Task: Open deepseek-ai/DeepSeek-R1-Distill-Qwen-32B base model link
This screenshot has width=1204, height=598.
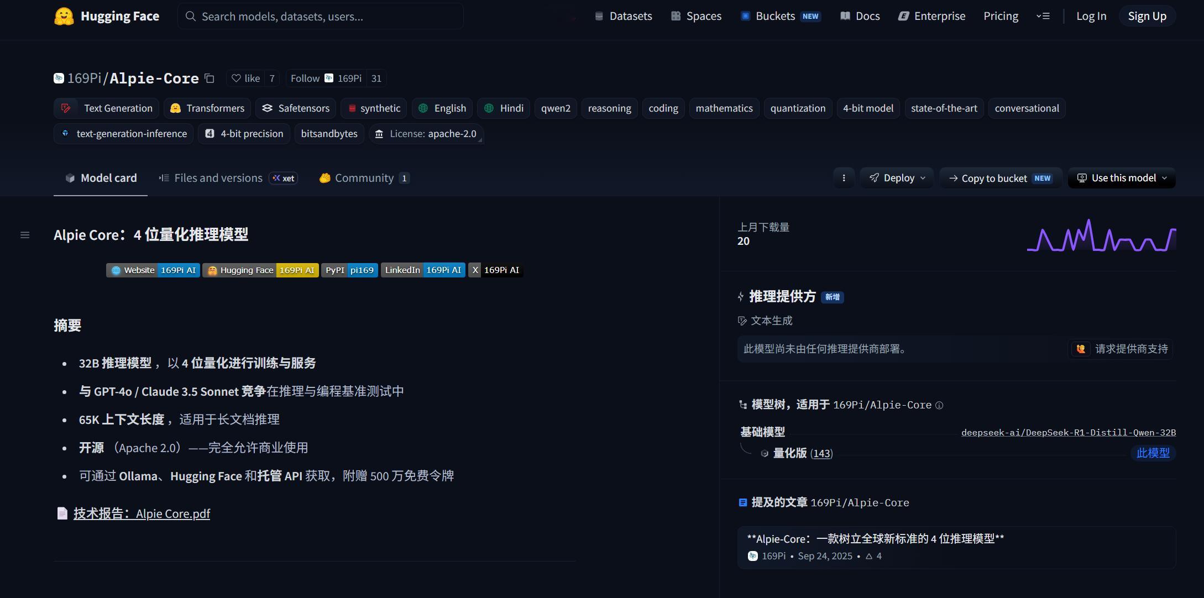Action: (x=1068, y=432)
